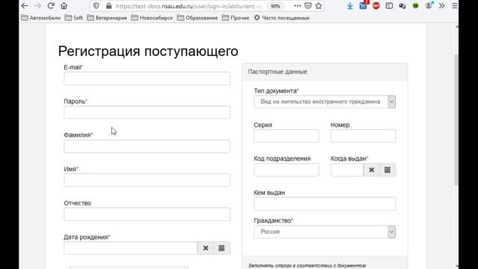This screenshot has height=269, width=478.
Task: Reset the 90% zoom level badge
Action: coord(276,6)
